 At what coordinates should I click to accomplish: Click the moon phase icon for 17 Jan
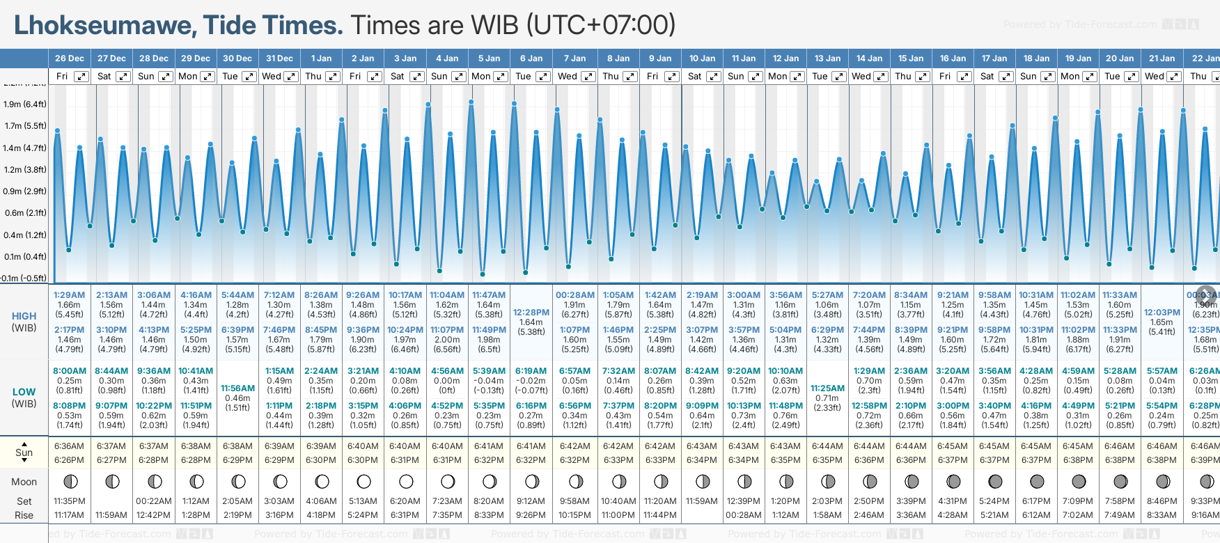pos(995,481)
